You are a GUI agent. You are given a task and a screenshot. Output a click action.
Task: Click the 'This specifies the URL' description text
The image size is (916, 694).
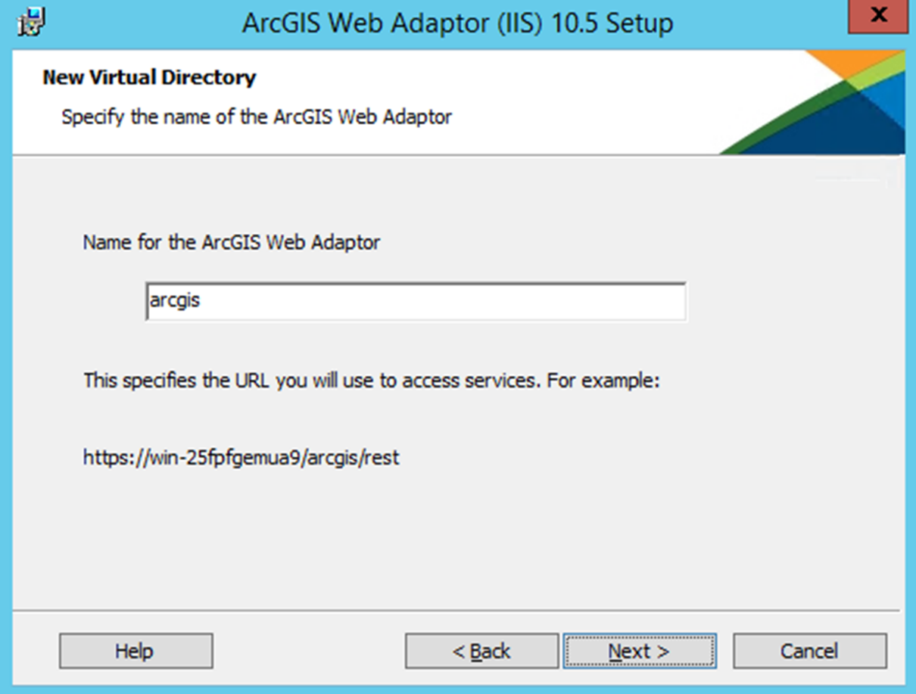point(372,380)
